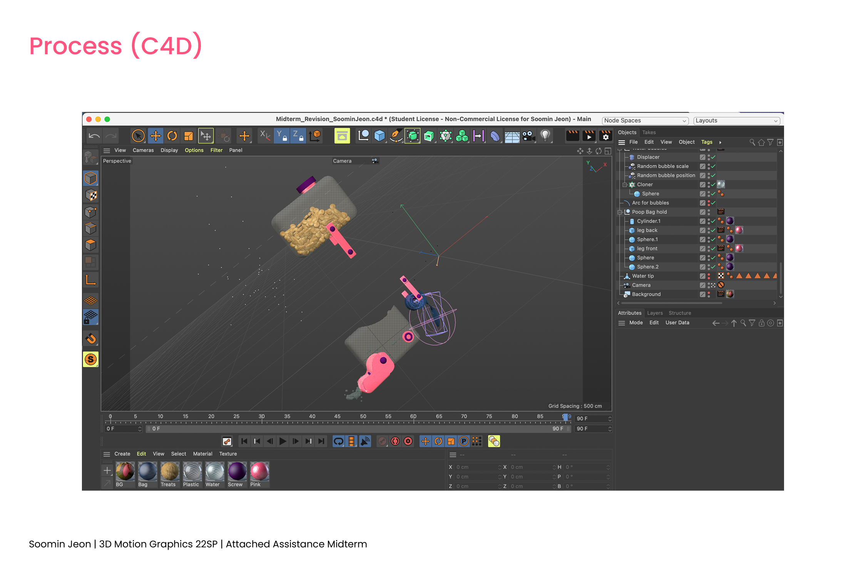
Task: Open the Filter viewport menu
Action: tap(216, 150)
